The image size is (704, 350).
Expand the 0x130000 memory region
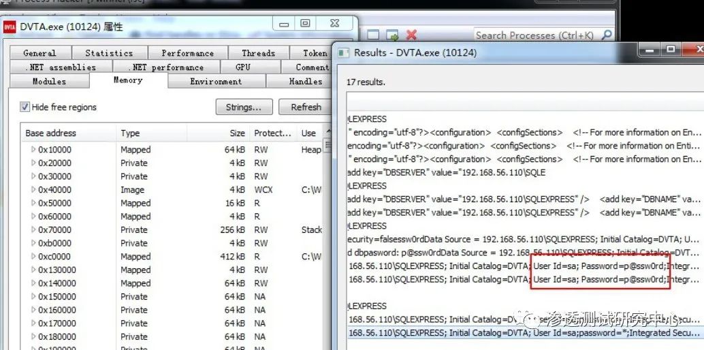click(33, 270)
